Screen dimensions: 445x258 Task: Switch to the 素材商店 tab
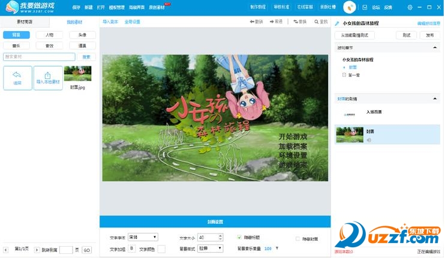[x=25, y=21]
